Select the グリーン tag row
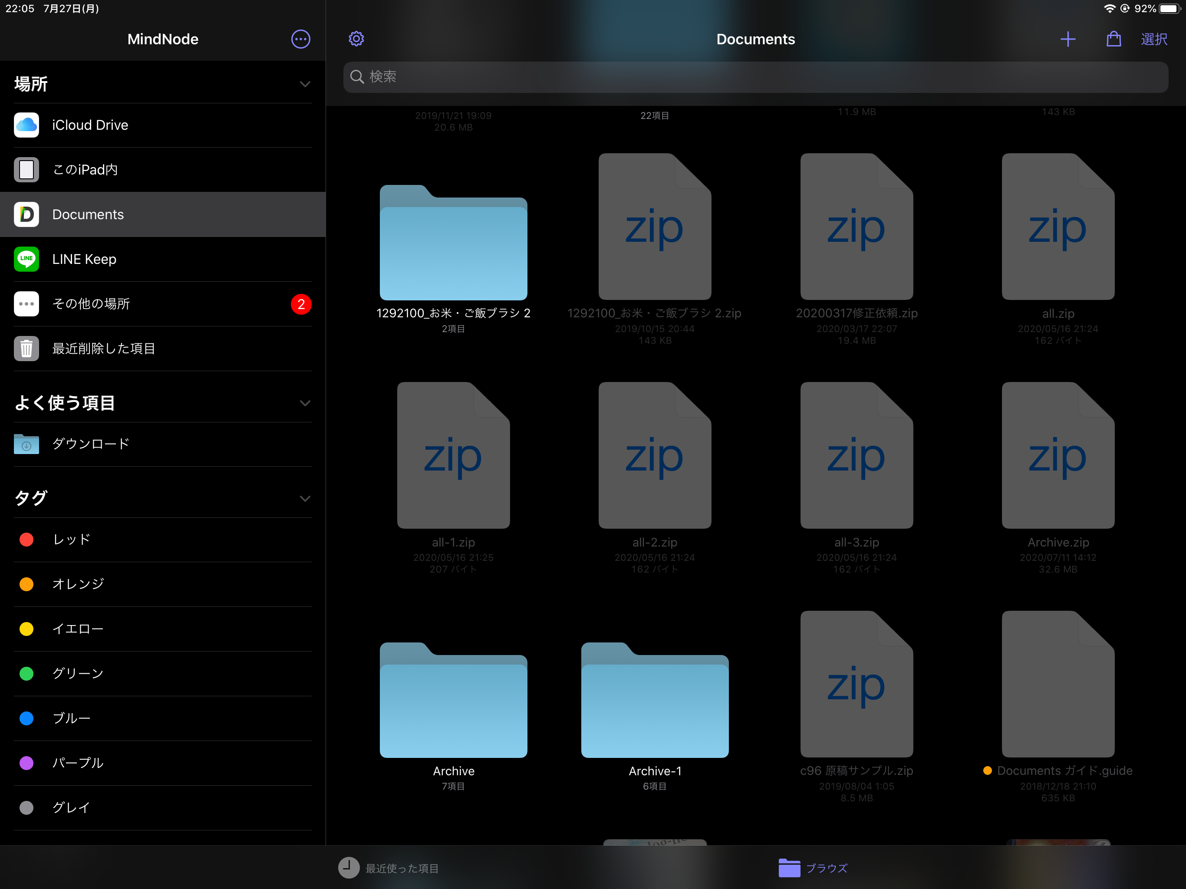 [x=163, y=673]
